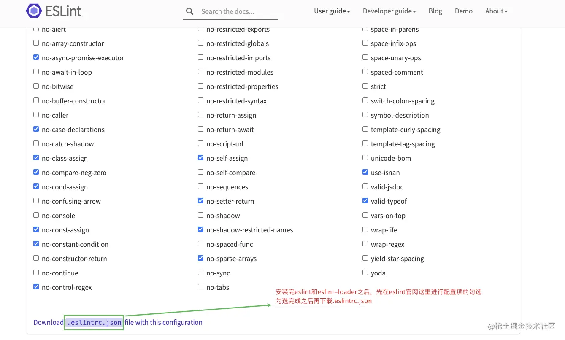This screenshot has height=340, width=565.
Task: Uncheck the no-shadow-restricted-names rule
Action: point(200,229)
